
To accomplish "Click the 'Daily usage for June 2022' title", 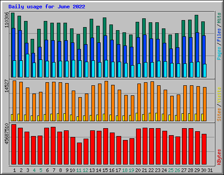I will pos(47,7).
